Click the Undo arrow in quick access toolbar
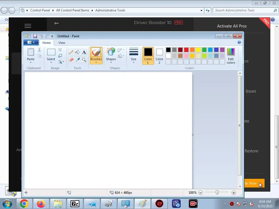 pyautogui.click(x=41, y=36)
